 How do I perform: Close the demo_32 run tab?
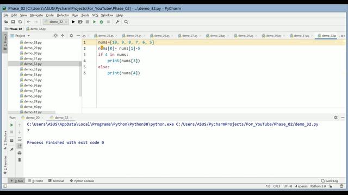pyautogui.click(x=71, y=118)
